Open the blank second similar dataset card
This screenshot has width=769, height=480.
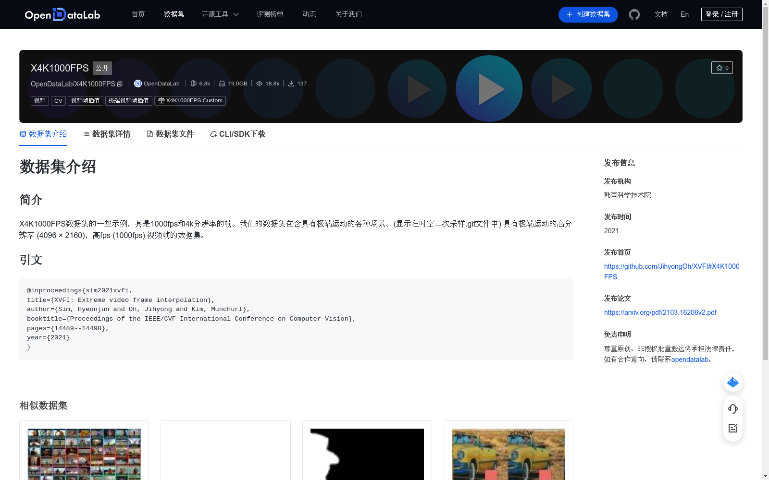(x=225, y=451)
